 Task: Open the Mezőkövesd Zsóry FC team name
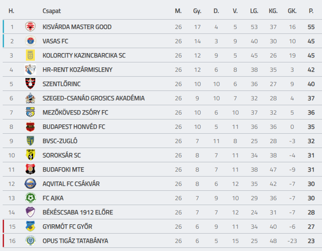pyautogui.click(x=75, y=112)
